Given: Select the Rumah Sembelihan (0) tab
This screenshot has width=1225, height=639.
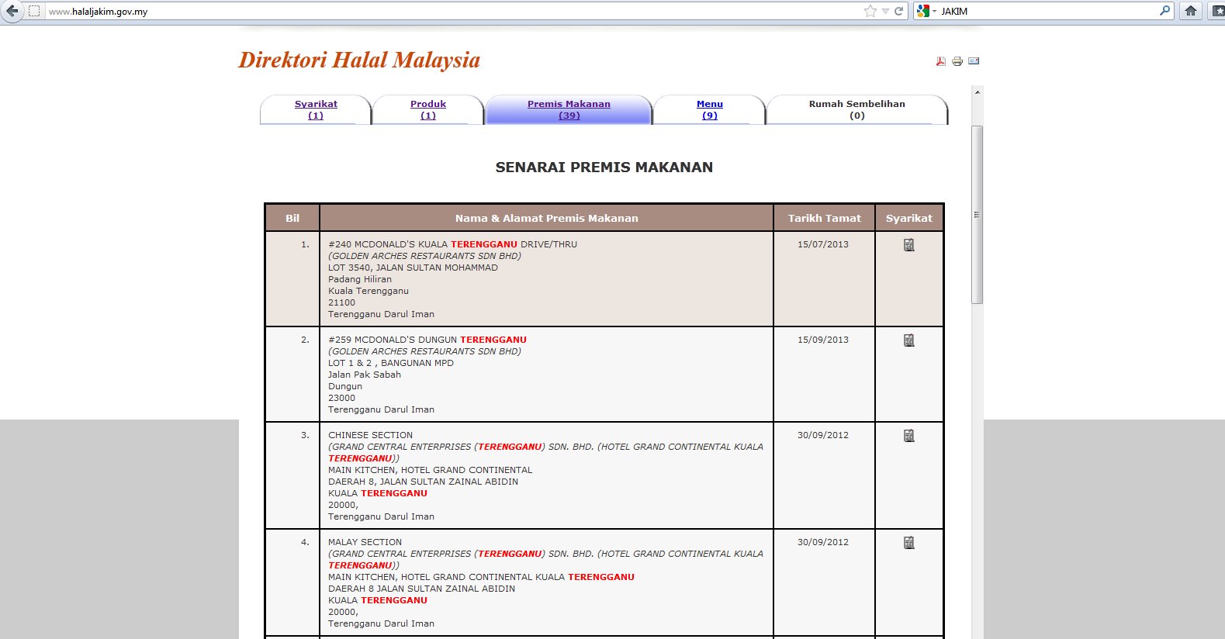Looking at the screenshot, I should point(857,109).
